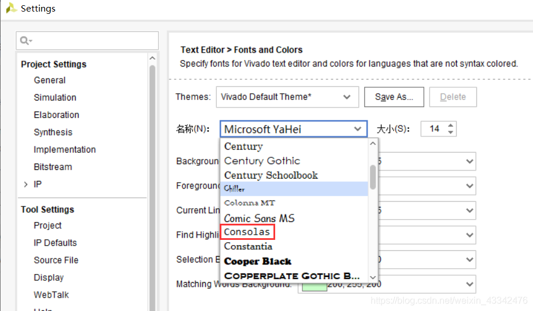The width and height of the screenshot is (533, 311).
Task: Increase font size with up arrow
Action: (x=450, y=125)
